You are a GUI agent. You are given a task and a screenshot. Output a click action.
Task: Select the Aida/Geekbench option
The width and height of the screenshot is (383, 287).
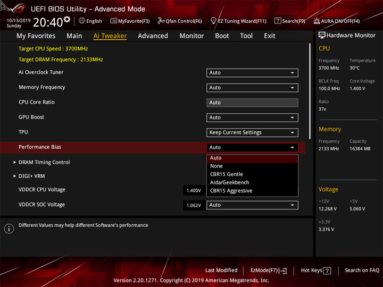[x=252, y=182]
